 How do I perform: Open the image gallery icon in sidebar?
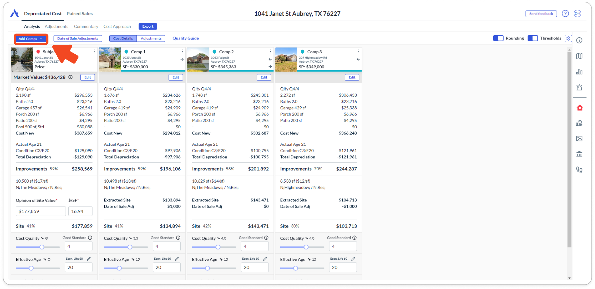(579, 139)
